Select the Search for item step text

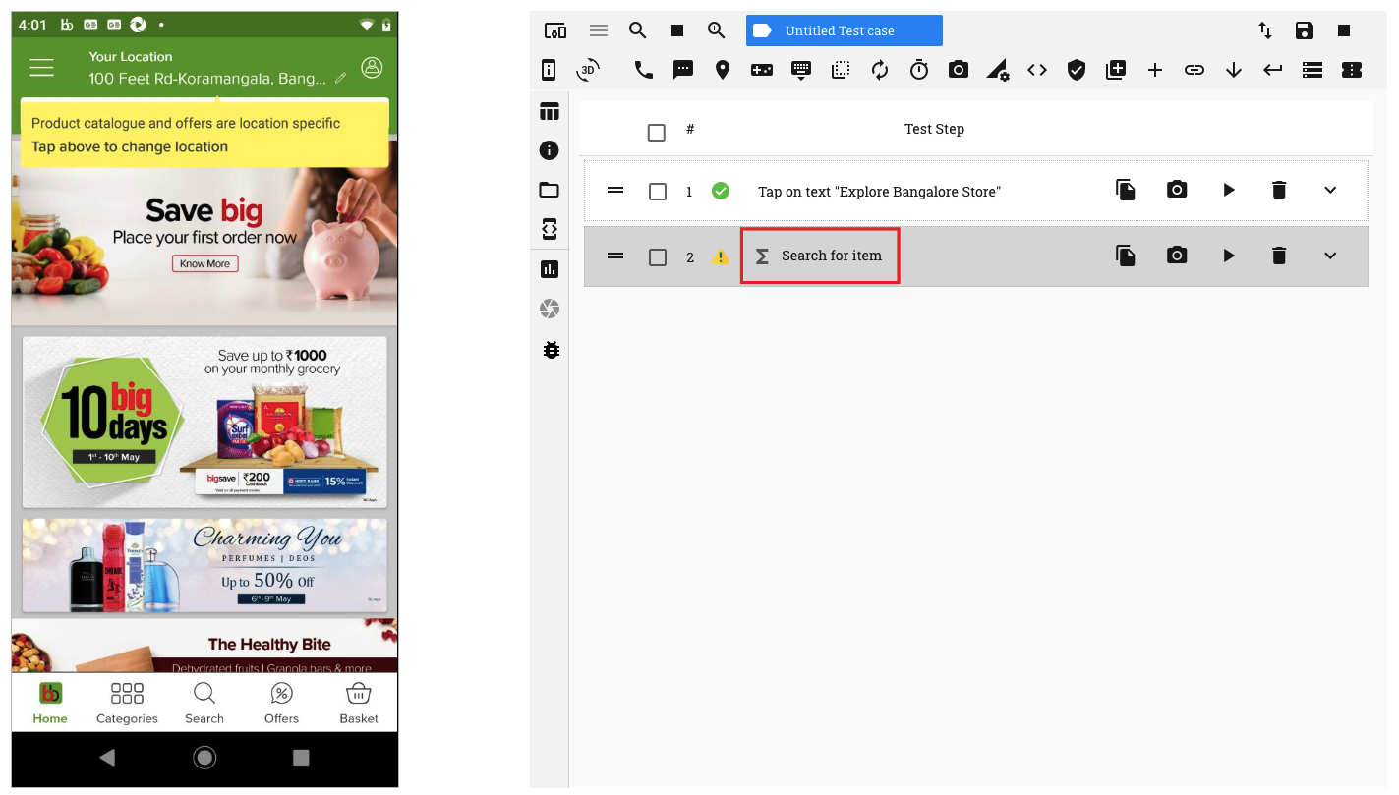(832, 256)
